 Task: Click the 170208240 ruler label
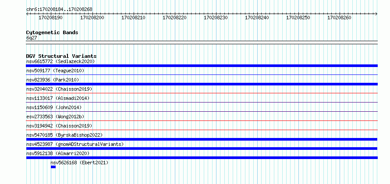point(257,18)
